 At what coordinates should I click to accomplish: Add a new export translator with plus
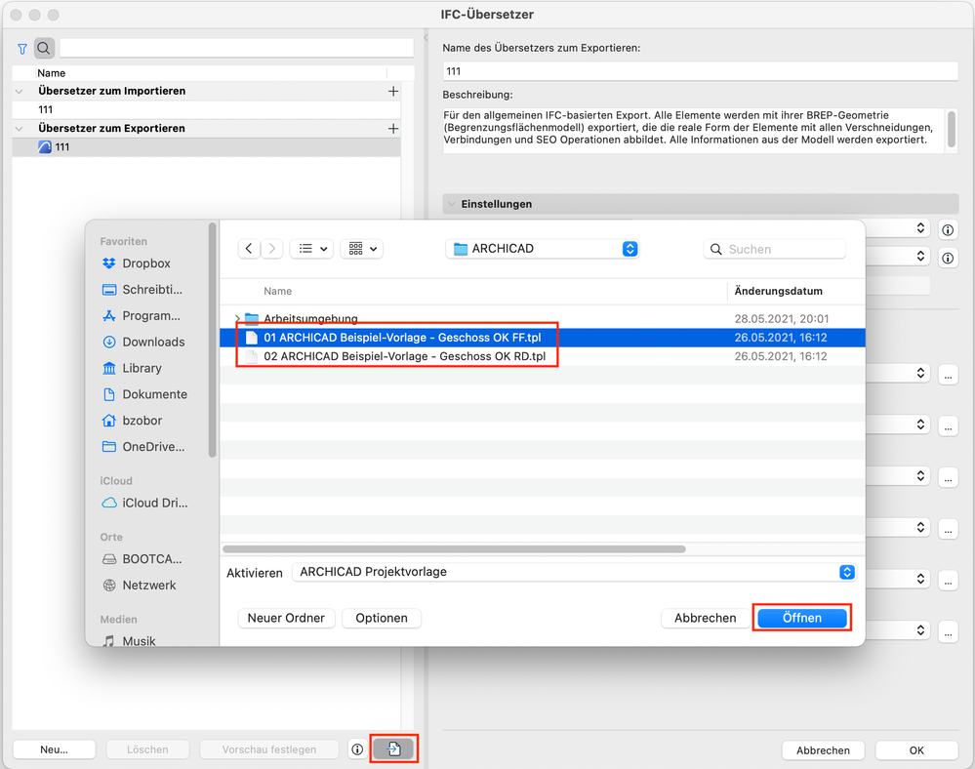point(393,129)
